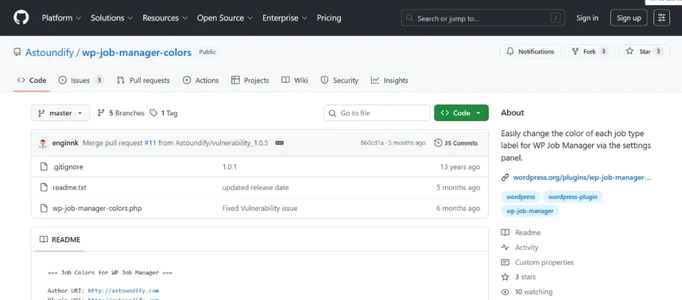Open the Wiki tab

(x=294, y=80)
